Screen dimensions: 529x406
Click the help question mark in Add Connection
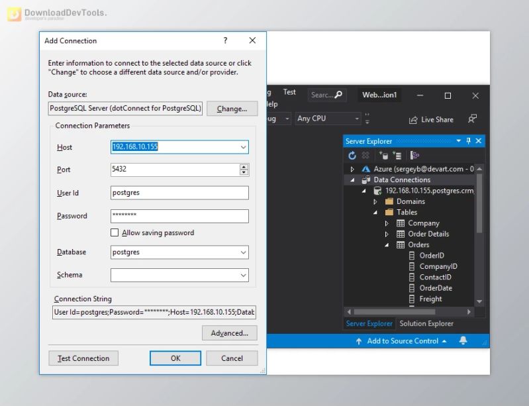click(225, 40)
